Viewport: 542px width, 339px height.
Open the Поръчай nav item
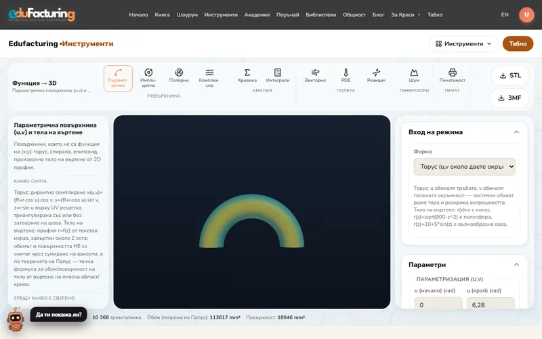click(x=287, y=14)
